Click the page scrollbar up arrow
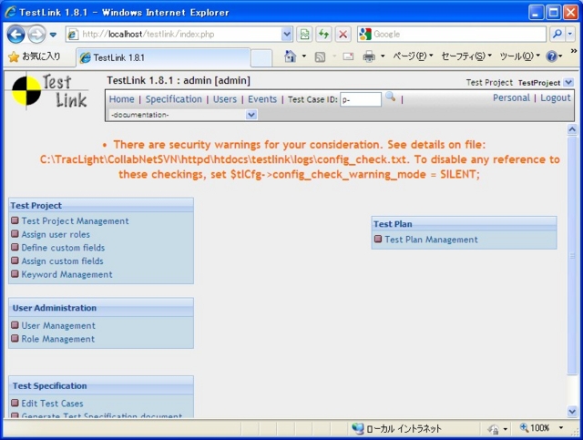The height and width of the screenshot is (440, 583). [x=572, y=129]
